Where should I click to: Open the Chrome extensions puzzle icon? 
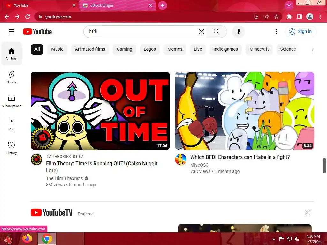coord(289,17)
